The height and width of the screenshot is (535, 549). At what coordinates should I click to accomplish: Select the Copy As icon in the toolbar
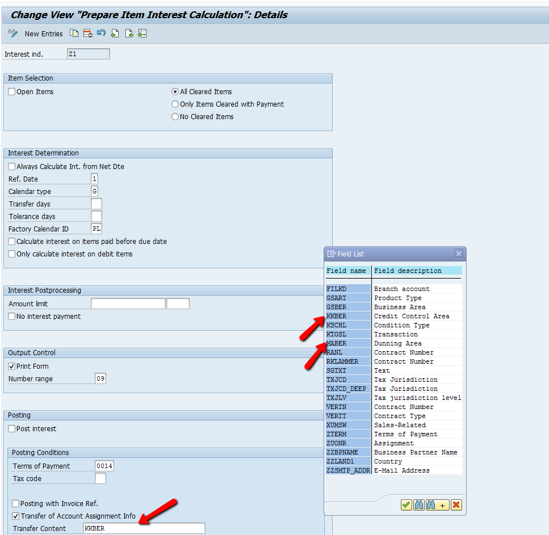(74, 33)
